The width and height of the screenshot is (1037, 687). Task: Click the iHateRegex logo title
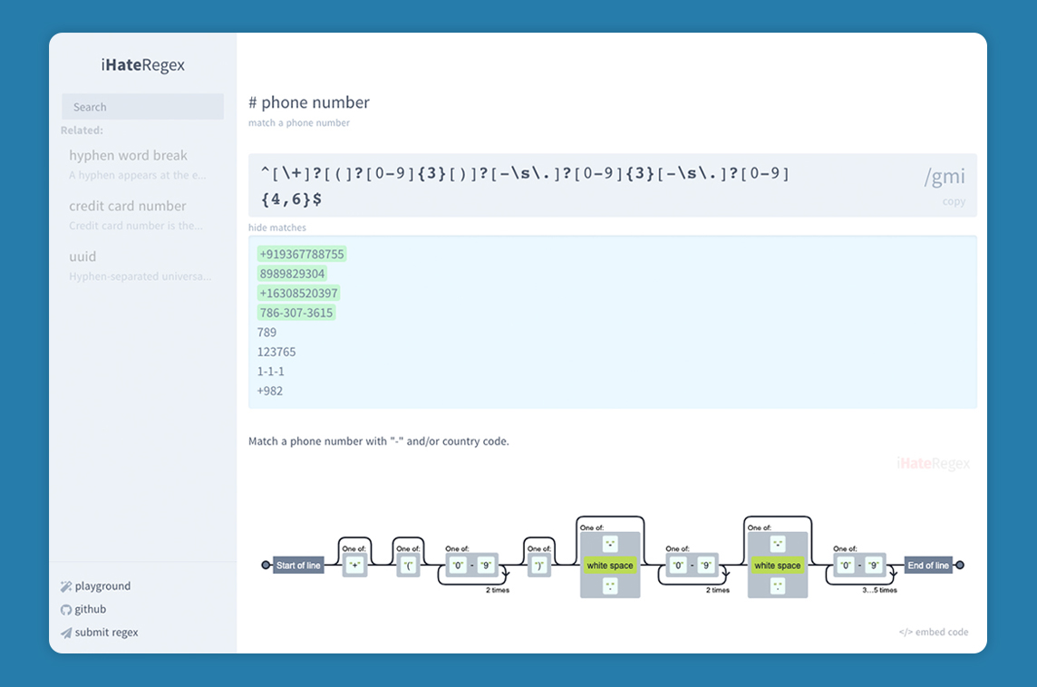[x=143, y=64]
